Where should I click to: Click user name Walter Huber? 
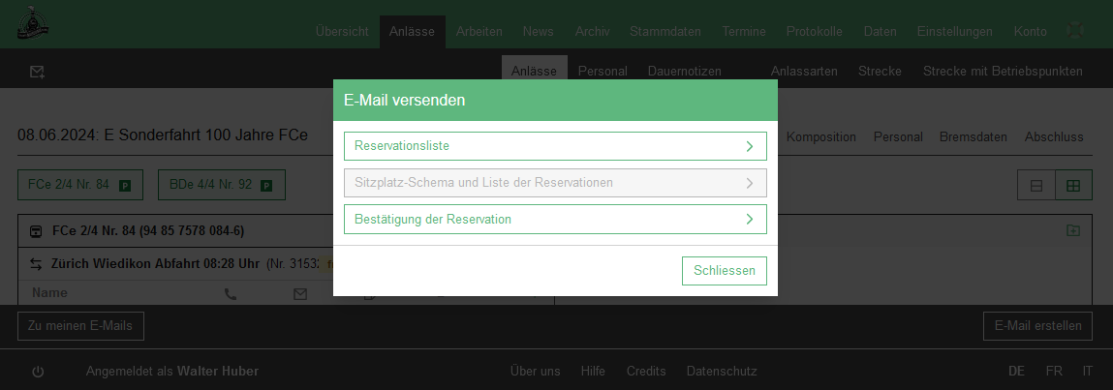(x=218, y=372)
